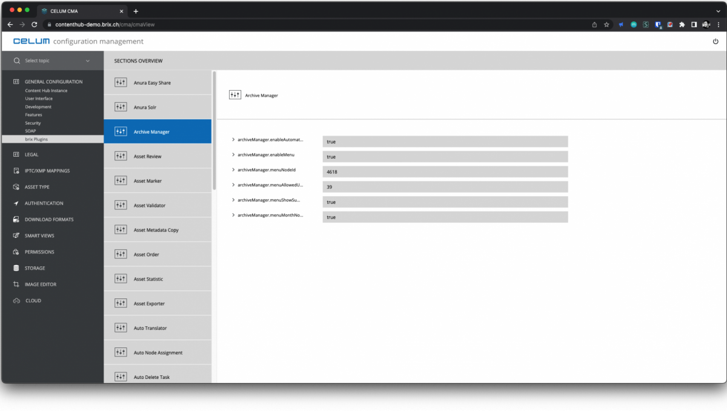
Task: Click the Asset Review sliders icon
Action: [121, 156]
